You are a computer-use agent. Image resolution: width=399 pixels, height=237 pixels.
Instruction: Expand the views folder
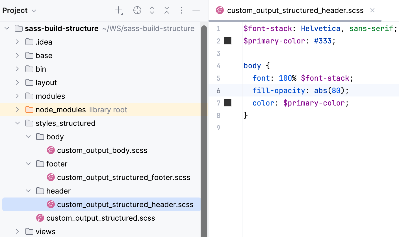pyautogui.click(x=18, y=232)
